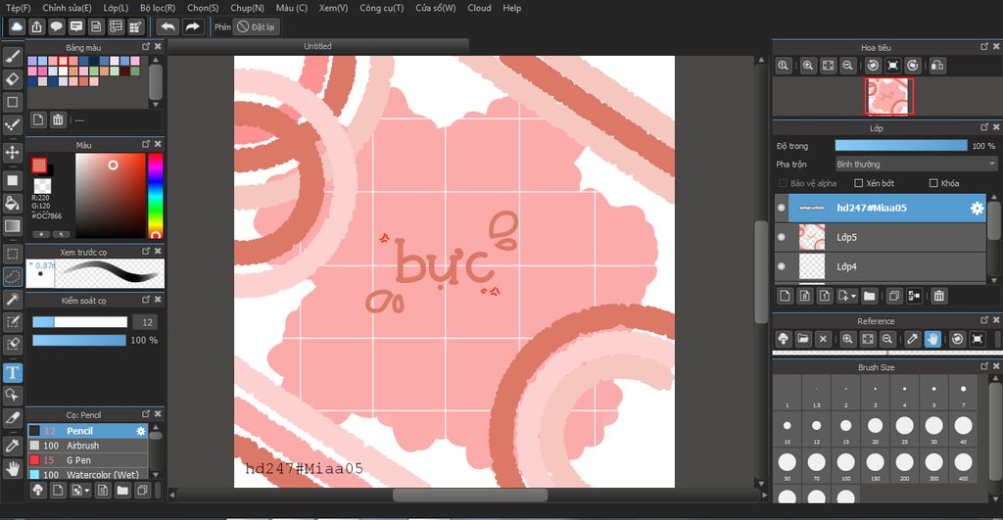Zoom in the Navigator view
Viewport: 1003px width, 520px height.
[808, 66]
